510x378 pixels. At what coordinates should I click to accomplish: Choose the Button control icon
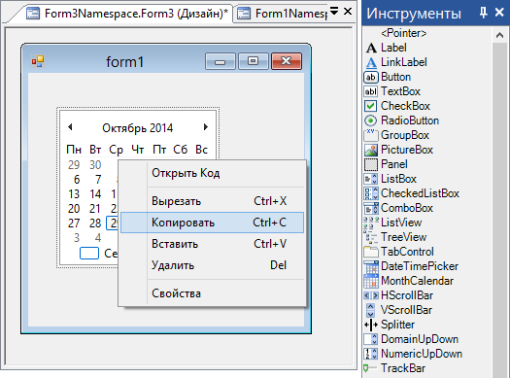click(x=371, y=77)
